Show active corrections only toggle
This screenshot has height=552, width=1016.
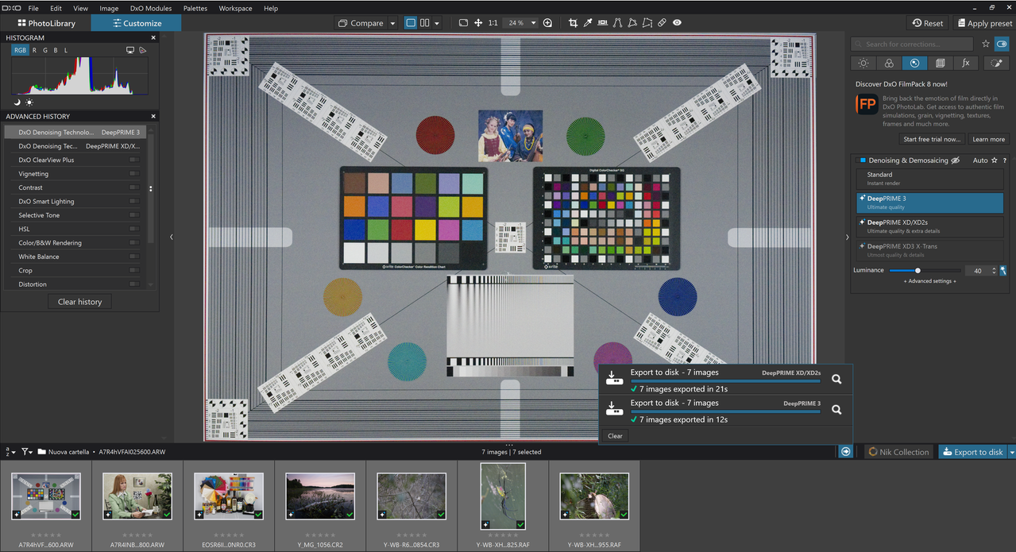1002,44
